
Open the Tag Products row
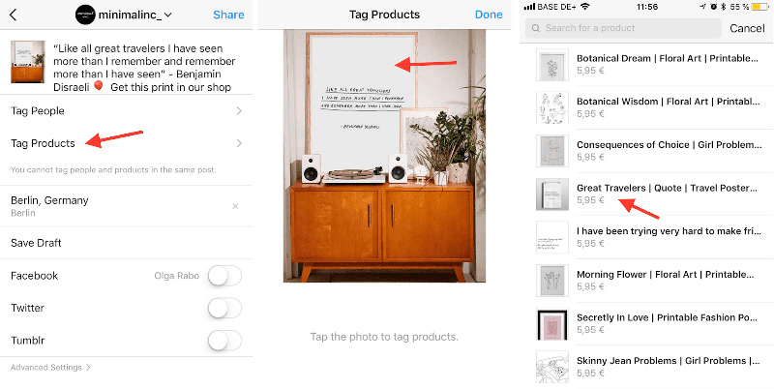pos(127,143)
